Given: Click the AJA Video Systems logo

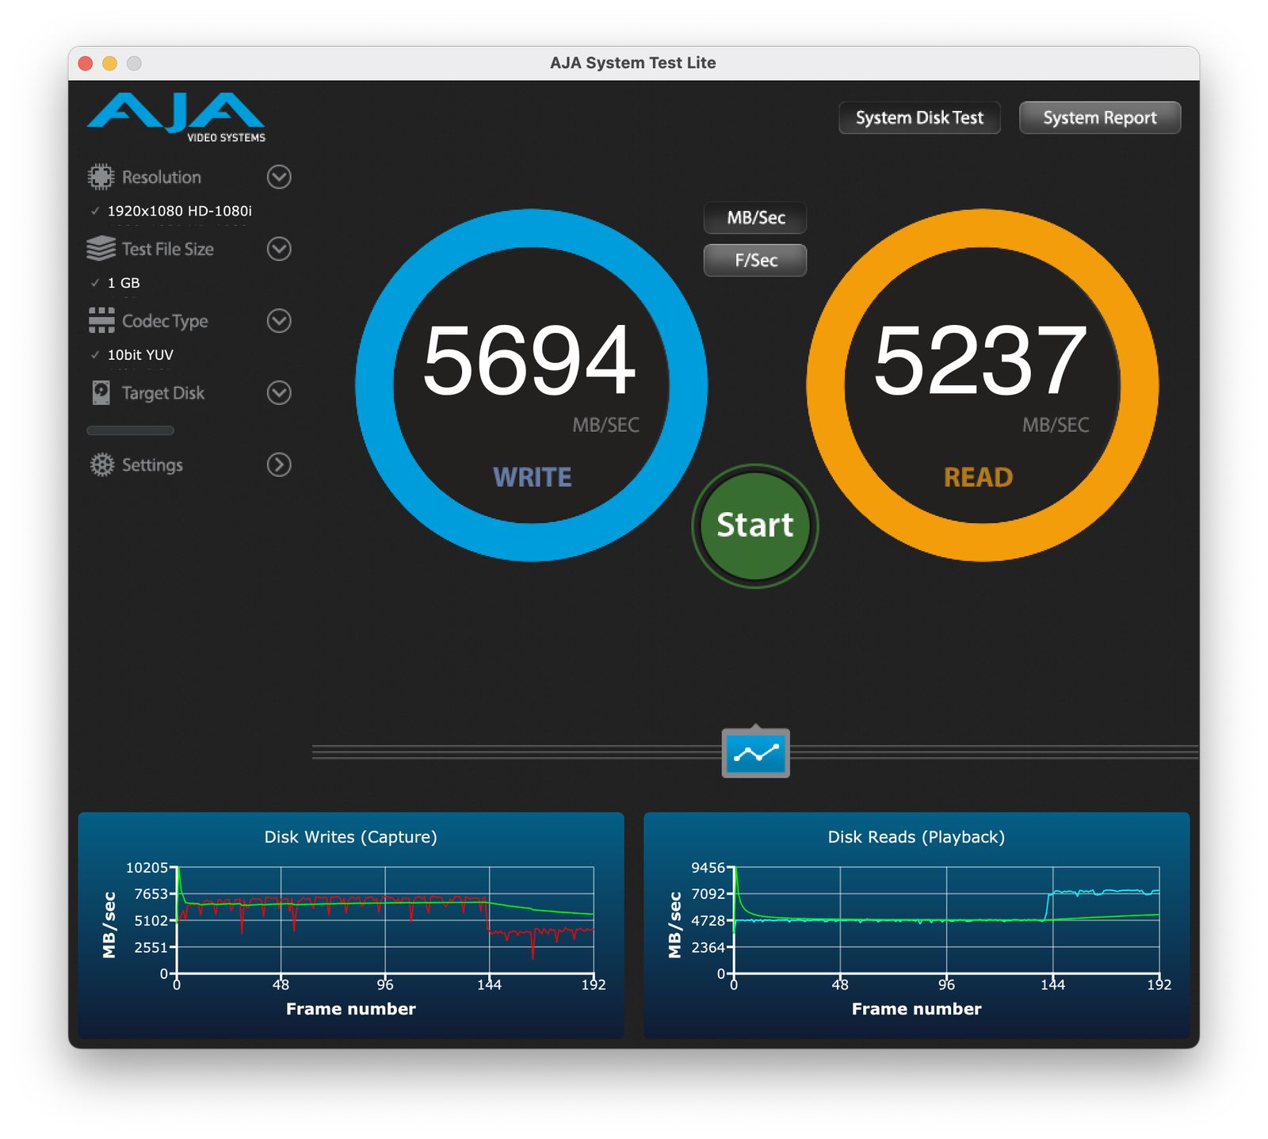Looking at the screenshot, I should tap(176, 117).
